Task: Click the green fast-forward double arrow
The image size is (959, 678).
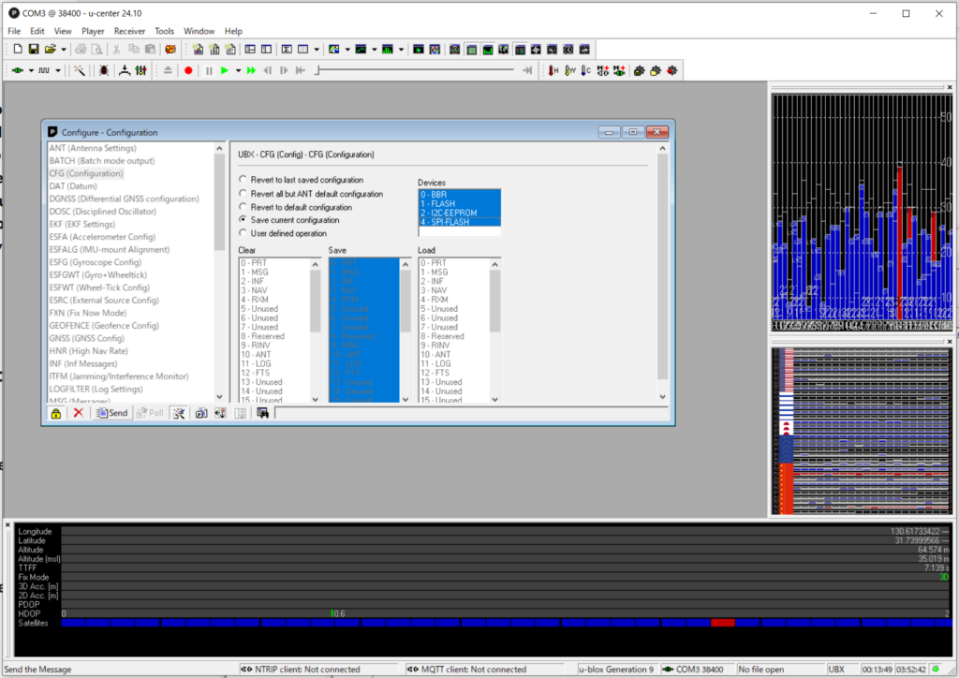Action: pos(251,71)
